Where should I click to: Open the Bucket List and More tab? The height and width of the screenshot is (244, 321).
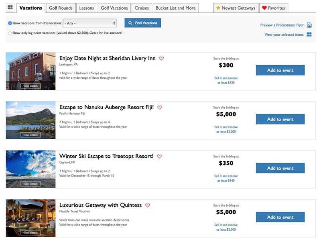[175, 8]
